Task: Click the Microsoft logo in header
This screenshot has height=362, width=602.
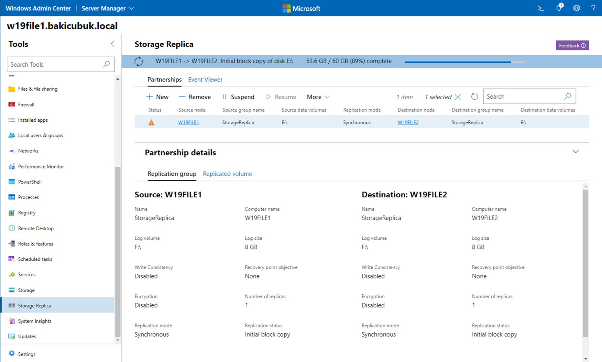Action: 301,8
